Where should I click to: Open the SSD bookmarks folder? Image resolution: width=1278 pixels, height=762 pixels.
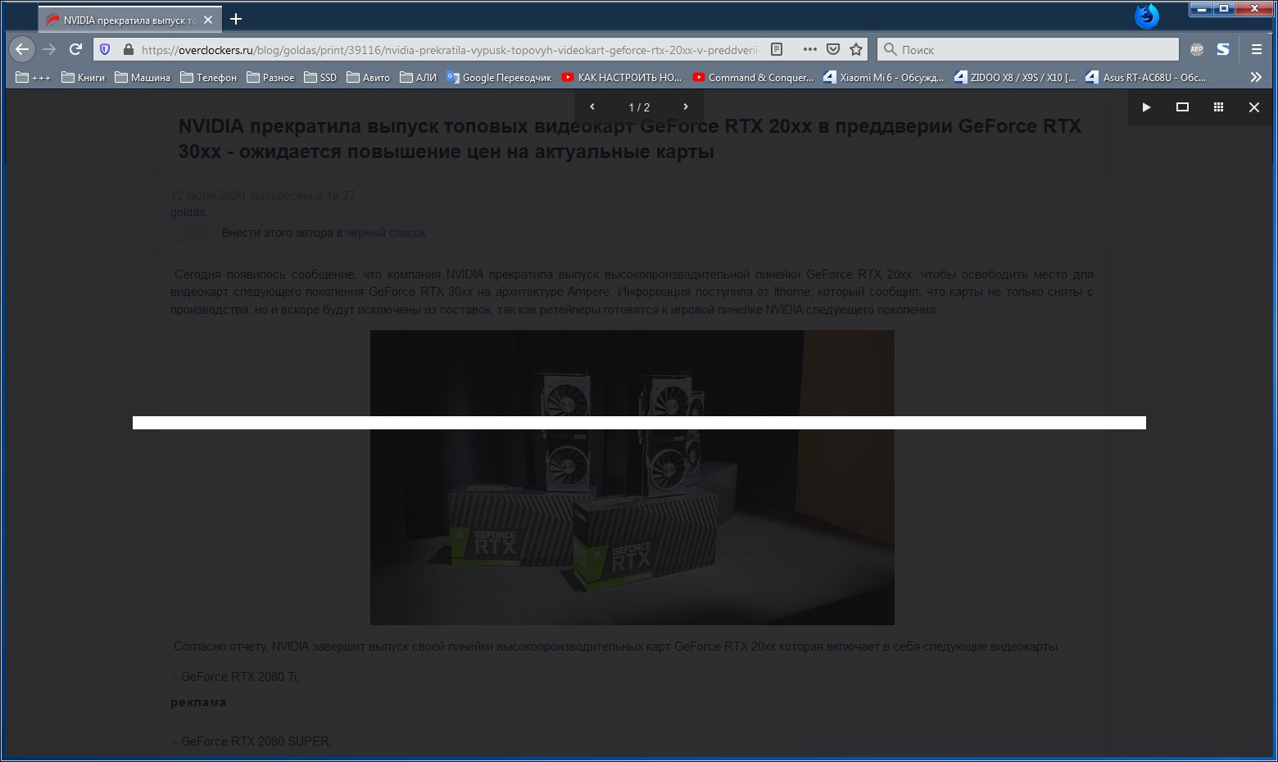pos(320,77)
